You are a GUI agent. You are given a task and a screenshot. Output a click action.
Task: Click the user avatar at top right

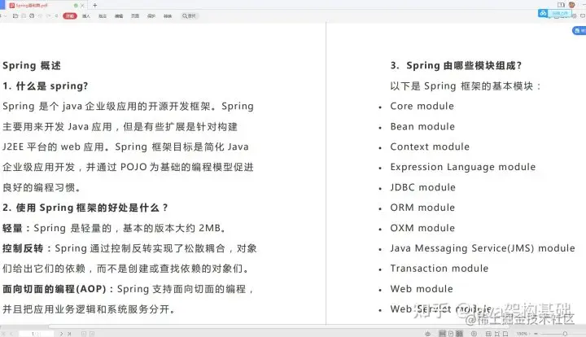tap(572, 5)
